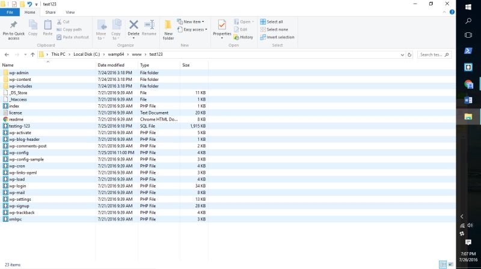Image resolution: width=481 pixels, height=269 pixels.
Task: Open file History
Action: tap(244, 37)
